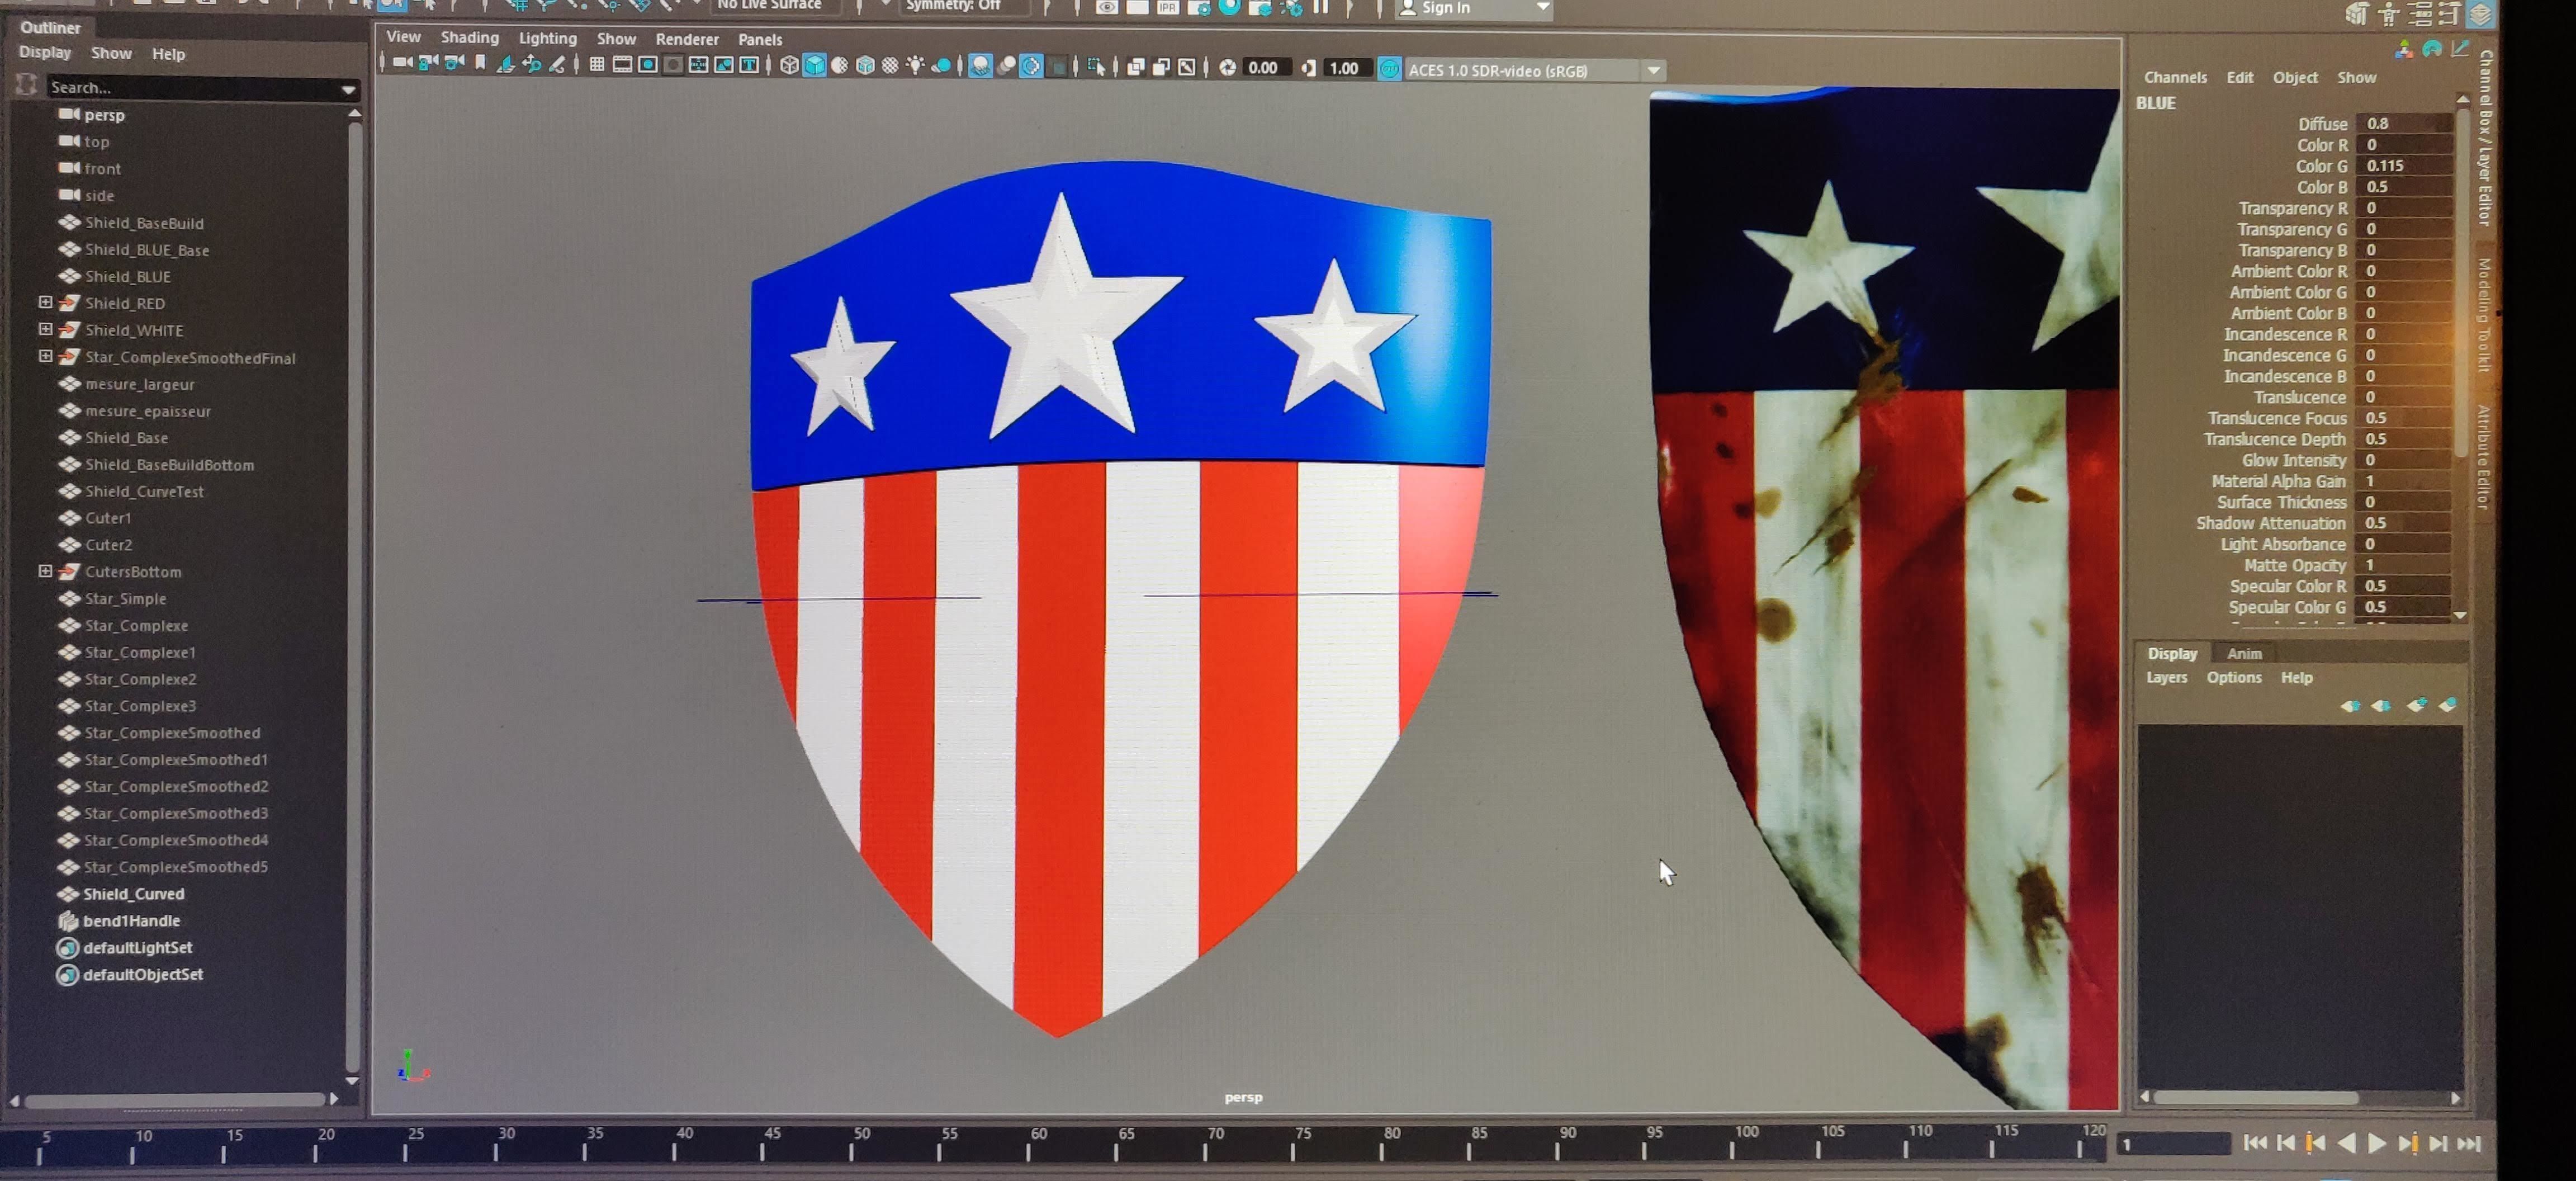Select the persp camera in Outliner
Image resolution: width=2576 pixels, height=1181 pixels.
(104, 115)
